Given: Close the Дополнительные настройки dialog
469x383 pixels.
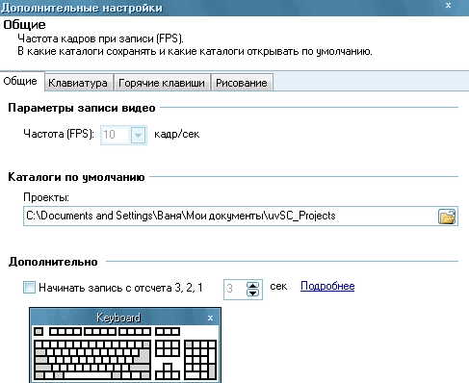Looking at the screenshot, I should 449,5.
